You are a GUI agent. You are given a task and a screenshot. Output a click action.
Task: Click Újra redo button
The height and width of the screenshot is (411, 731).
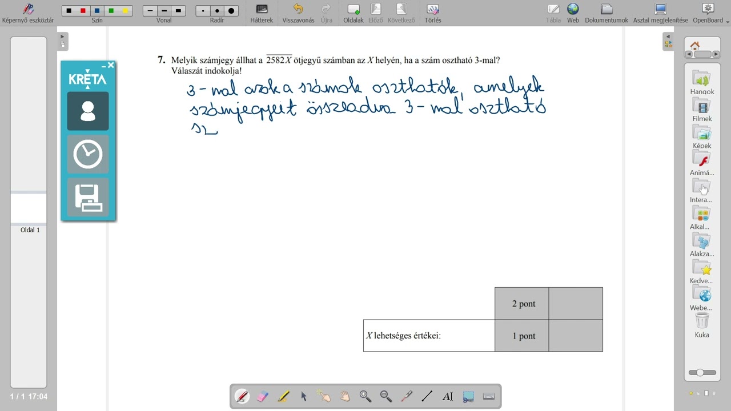click(x=327, y=13)
